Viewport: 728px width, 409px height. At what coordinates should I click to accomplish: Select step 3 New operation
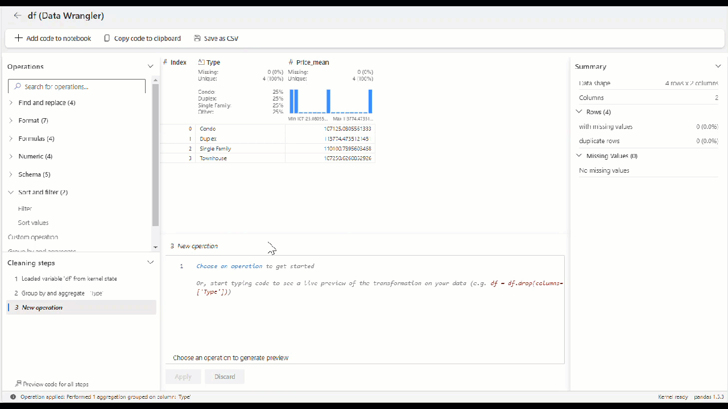[x=82, y=307]
